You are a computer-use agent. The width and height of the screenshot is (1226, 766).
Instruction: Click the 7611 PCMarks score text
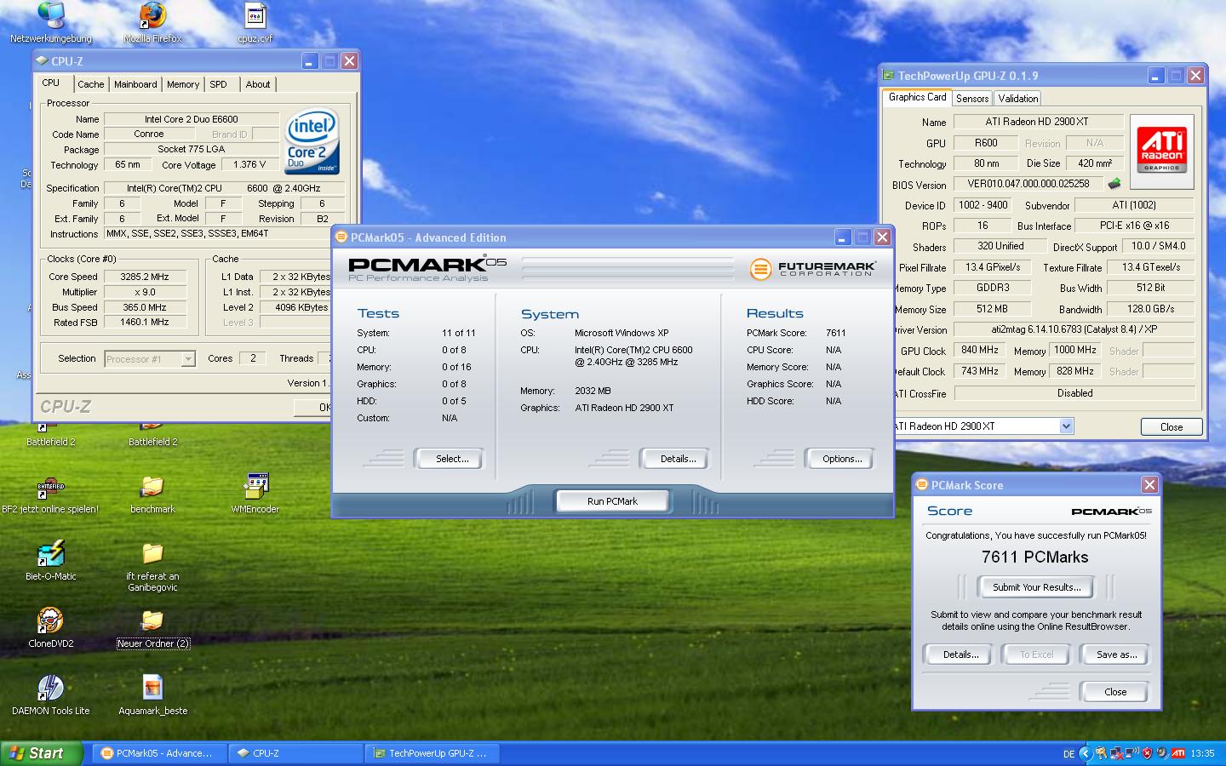click(x=1034, y=557)
